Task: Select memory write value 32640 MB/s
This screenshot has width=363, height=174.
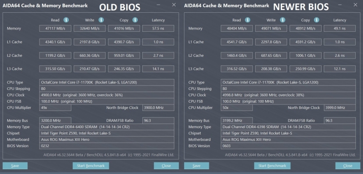Action: tap(90, 29)
